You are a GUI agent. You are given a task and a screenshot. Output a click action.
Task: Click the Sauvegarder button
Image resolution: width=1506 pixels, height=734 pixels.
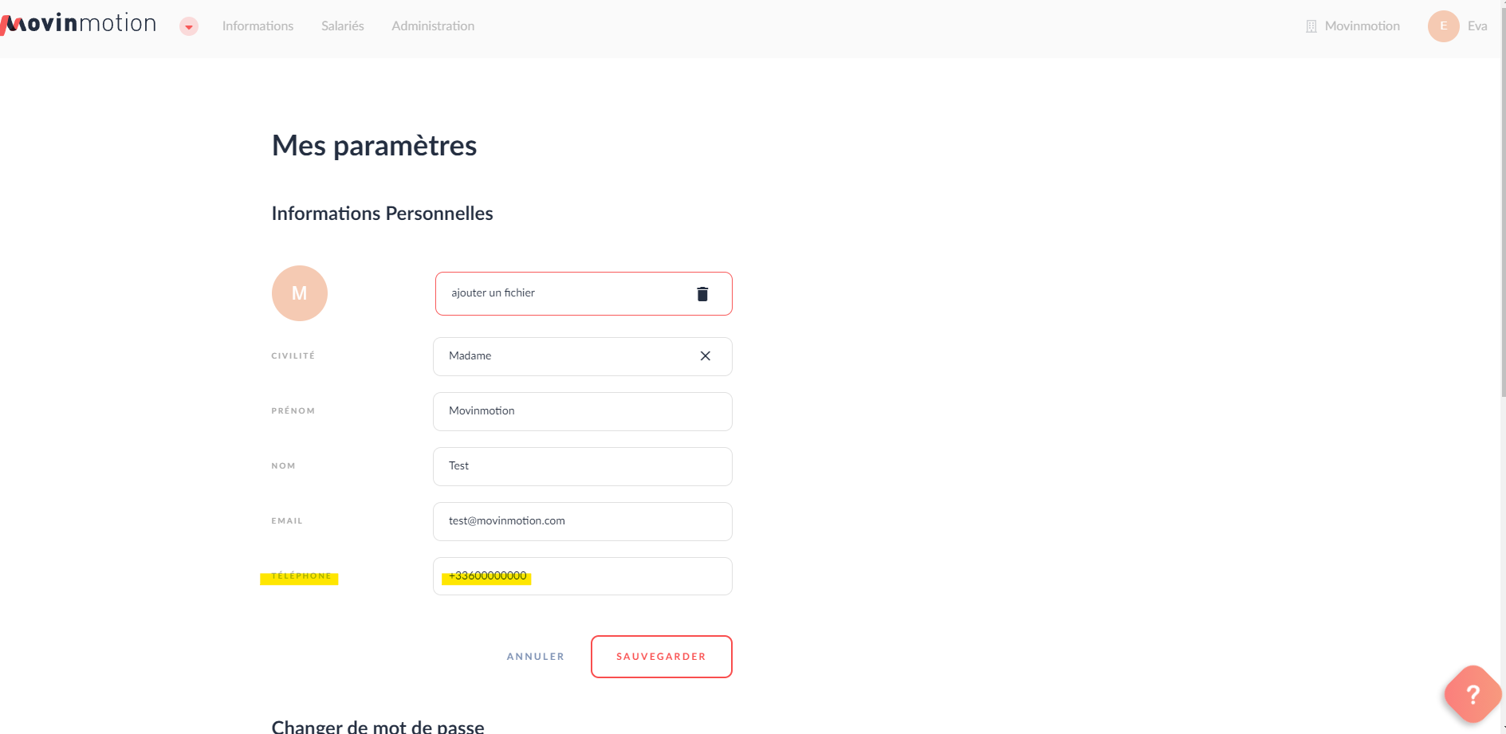(x=661, y=657)
